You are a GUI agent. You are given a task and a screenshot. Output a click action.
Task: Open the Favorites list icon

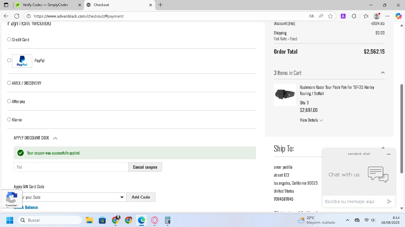tap(366, 16)
